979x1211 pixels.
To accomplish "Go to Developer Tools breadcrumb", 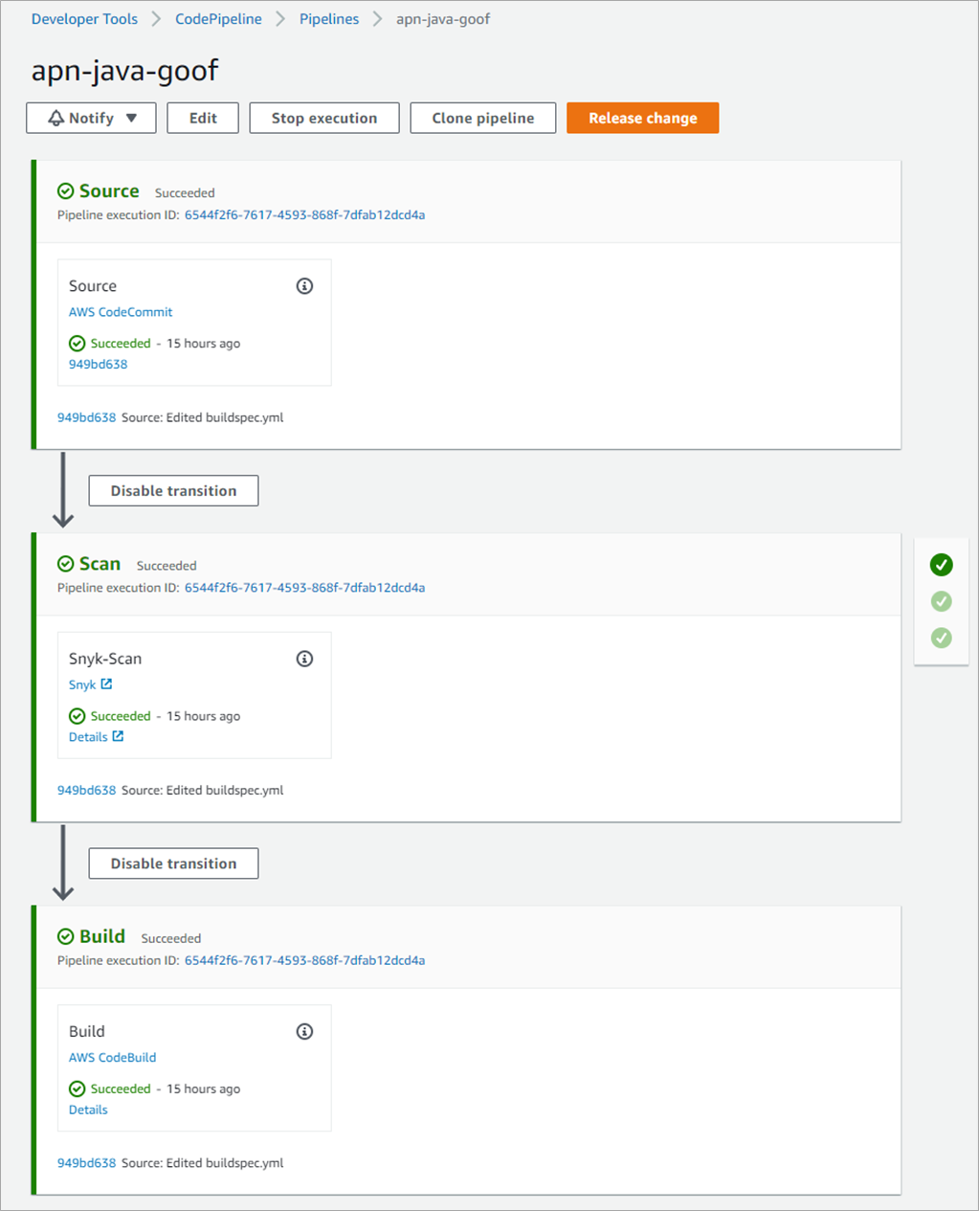I will click(x=84, y=19).
